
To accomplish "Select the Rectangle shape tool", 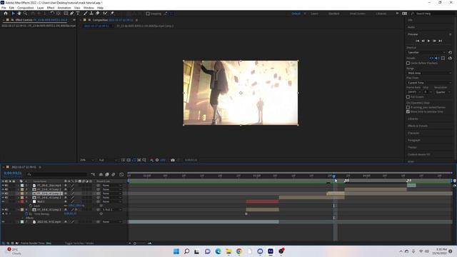I will (66, 14).
